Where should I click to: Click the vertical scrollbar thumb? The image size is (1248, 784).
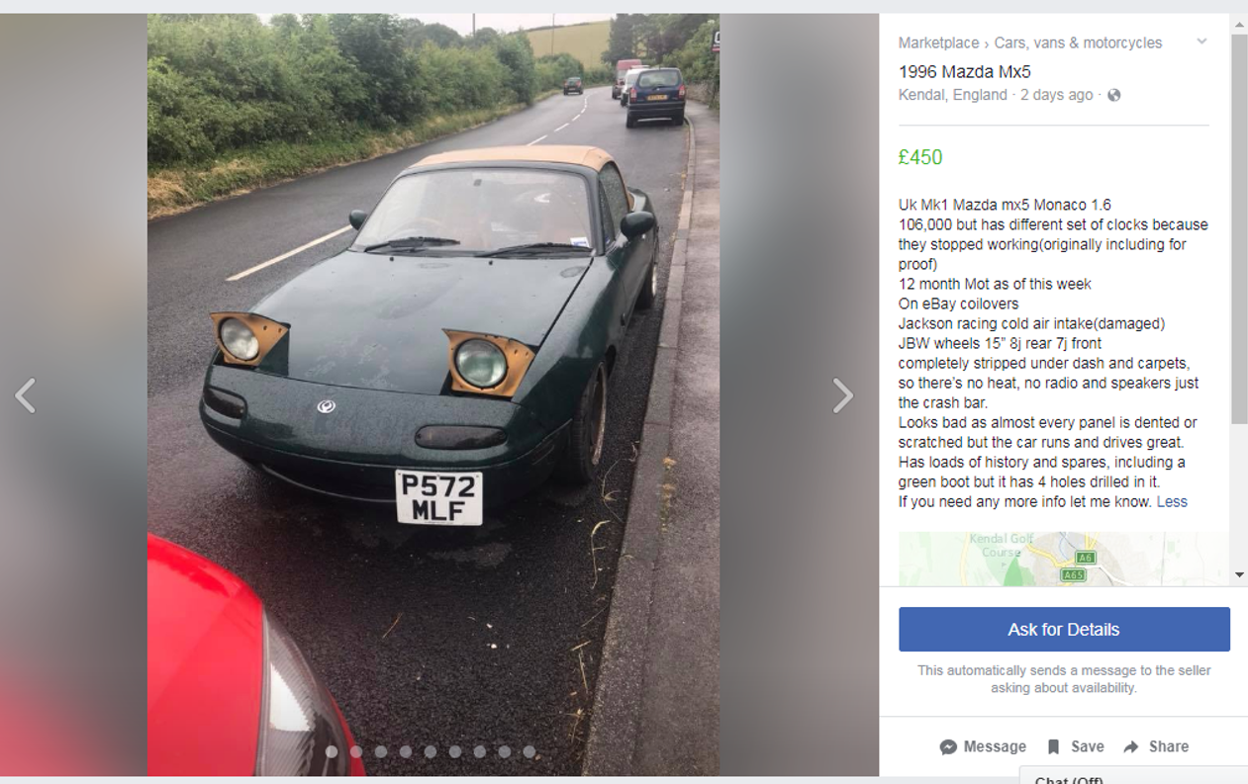(1239, 229)
